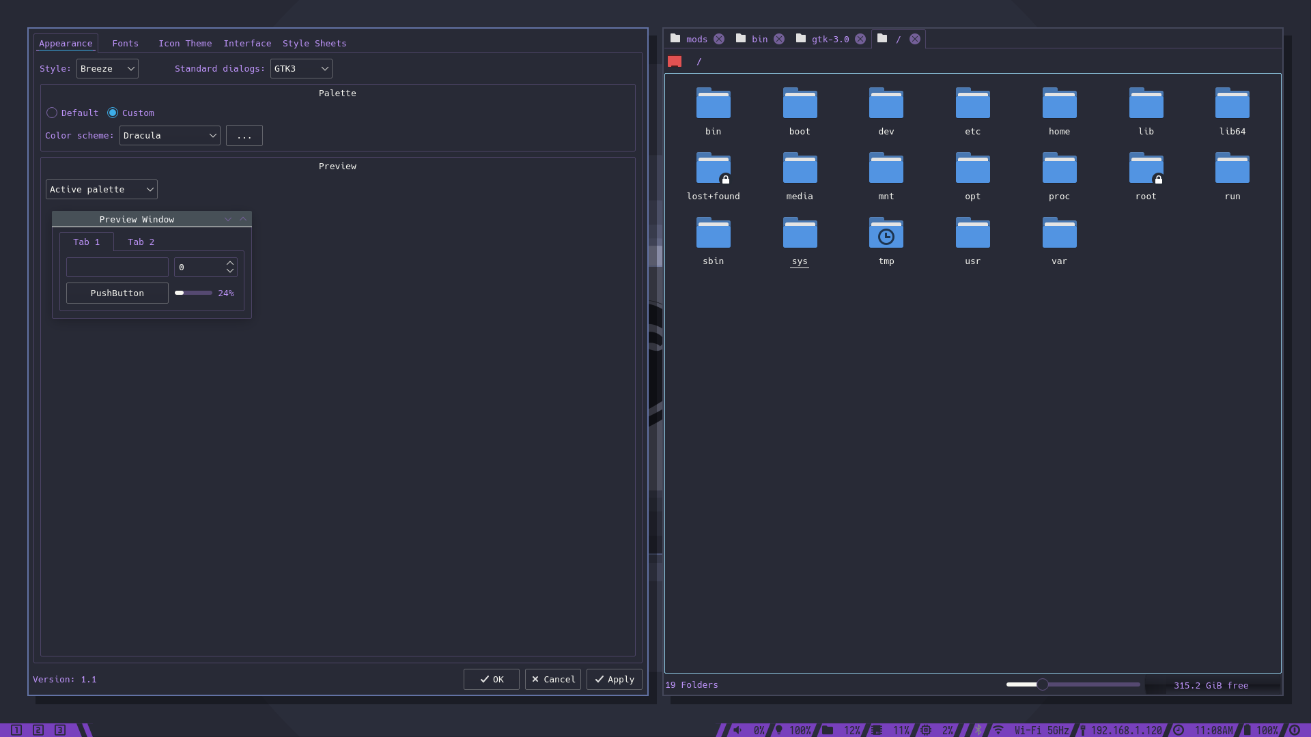This screenshot has height=737, width=1311.
Task: Open the home folder
Action: [x=1059, y=104]
